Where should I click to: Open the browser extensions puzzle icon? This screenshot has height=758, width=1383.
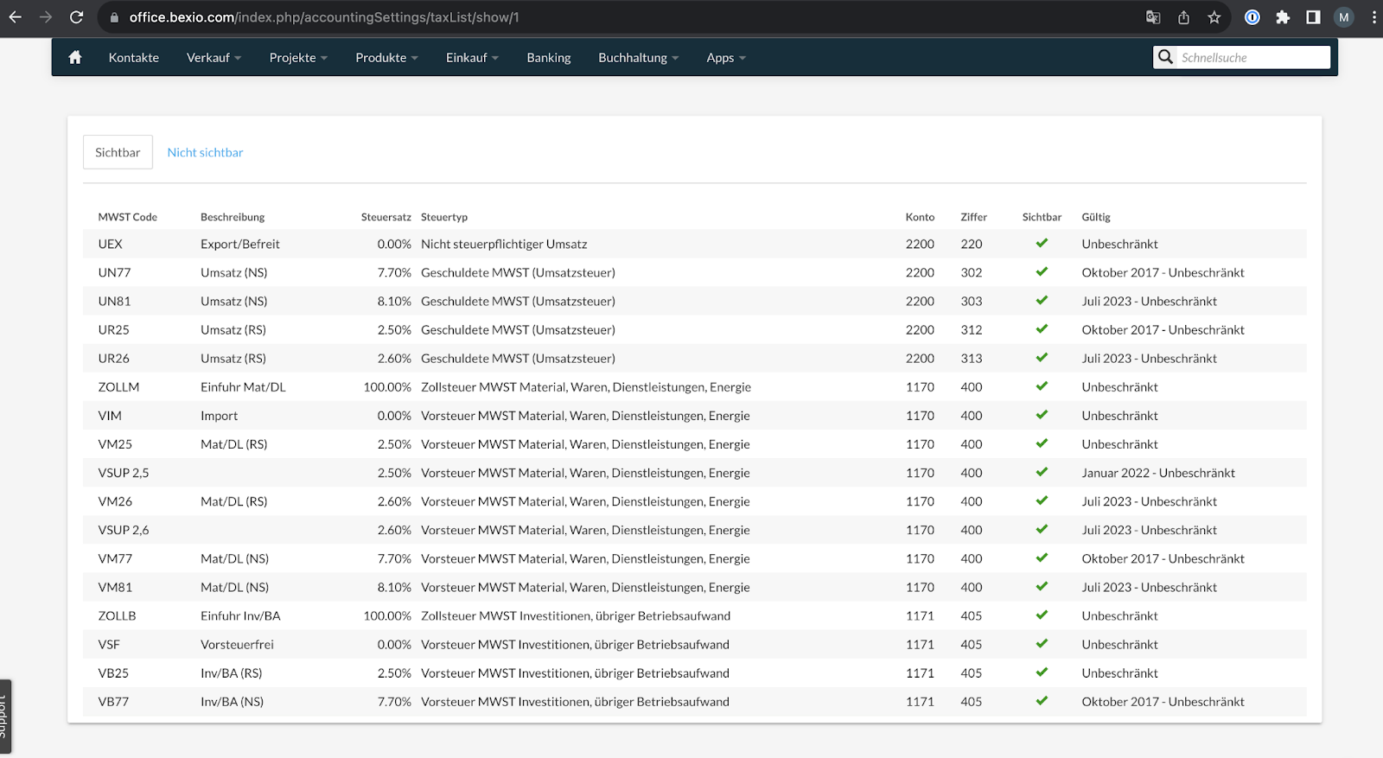click(x=1283, y=17)
